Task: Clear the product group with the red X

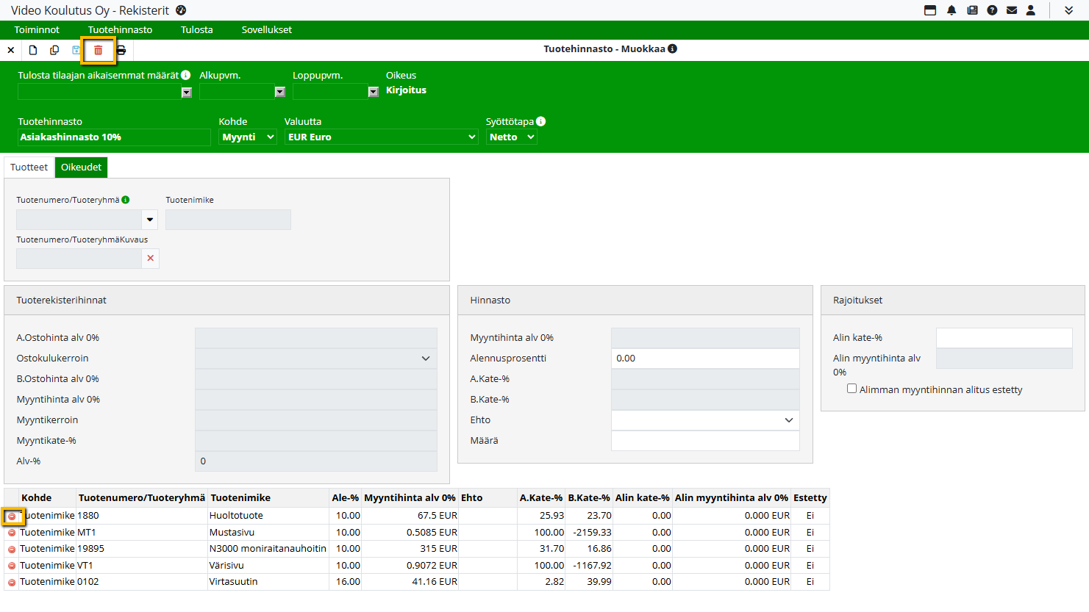Action: 151,259
